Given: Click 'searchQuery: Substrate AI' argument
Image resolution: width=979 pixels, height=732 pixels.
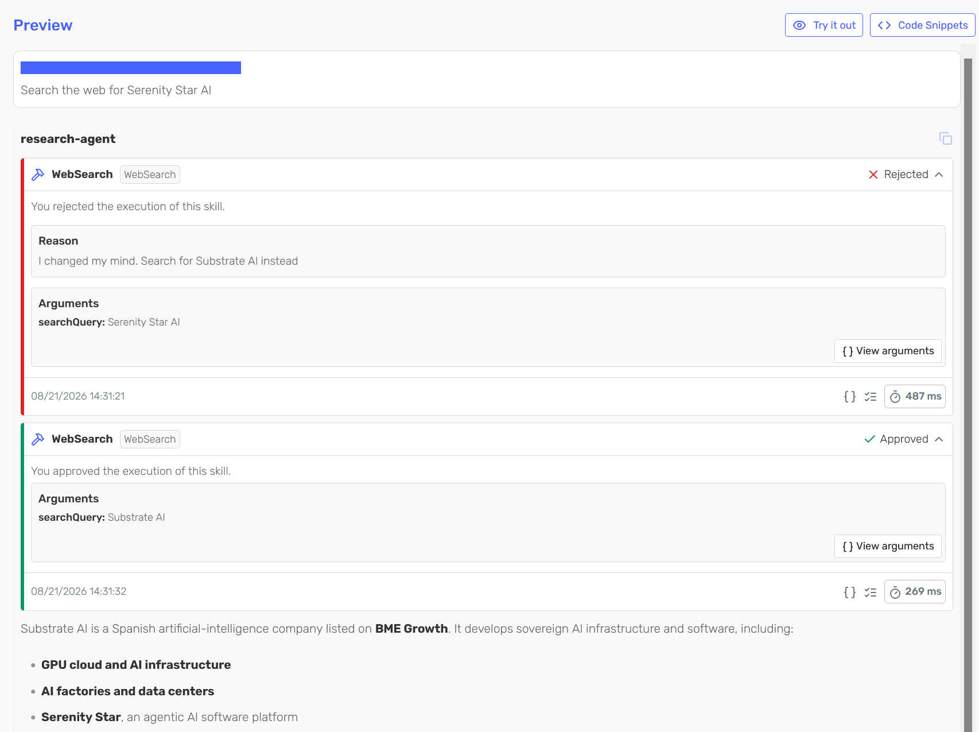Looking at the screenshot, I should (x=102, y=517).
